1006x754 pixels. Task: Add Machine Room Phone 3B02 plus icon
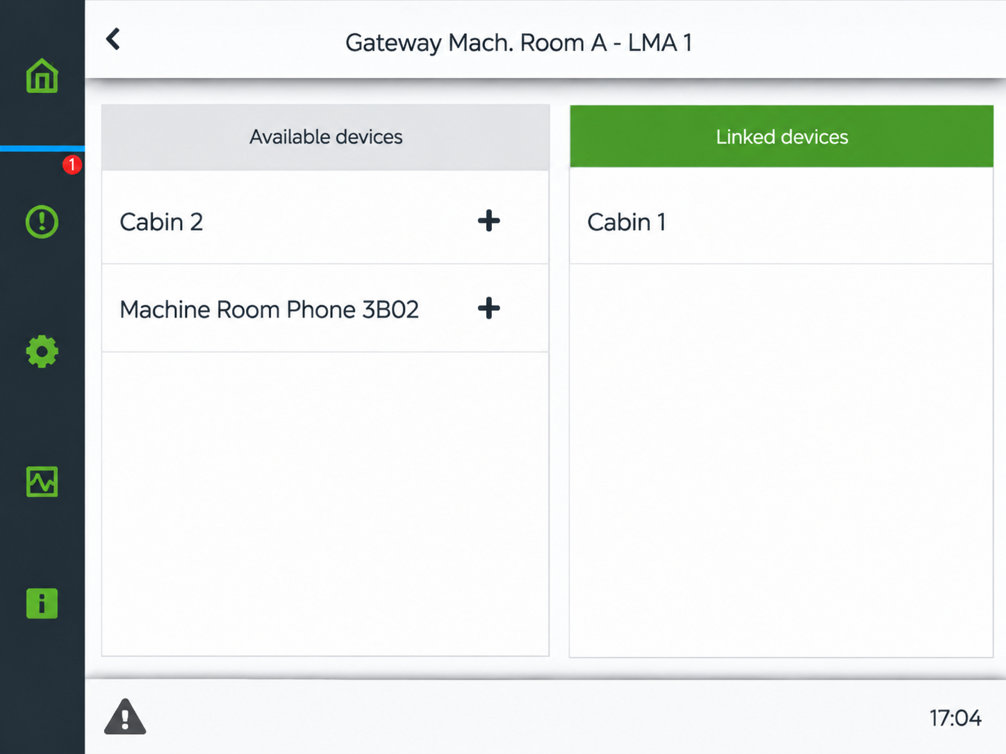pos(489,308)
